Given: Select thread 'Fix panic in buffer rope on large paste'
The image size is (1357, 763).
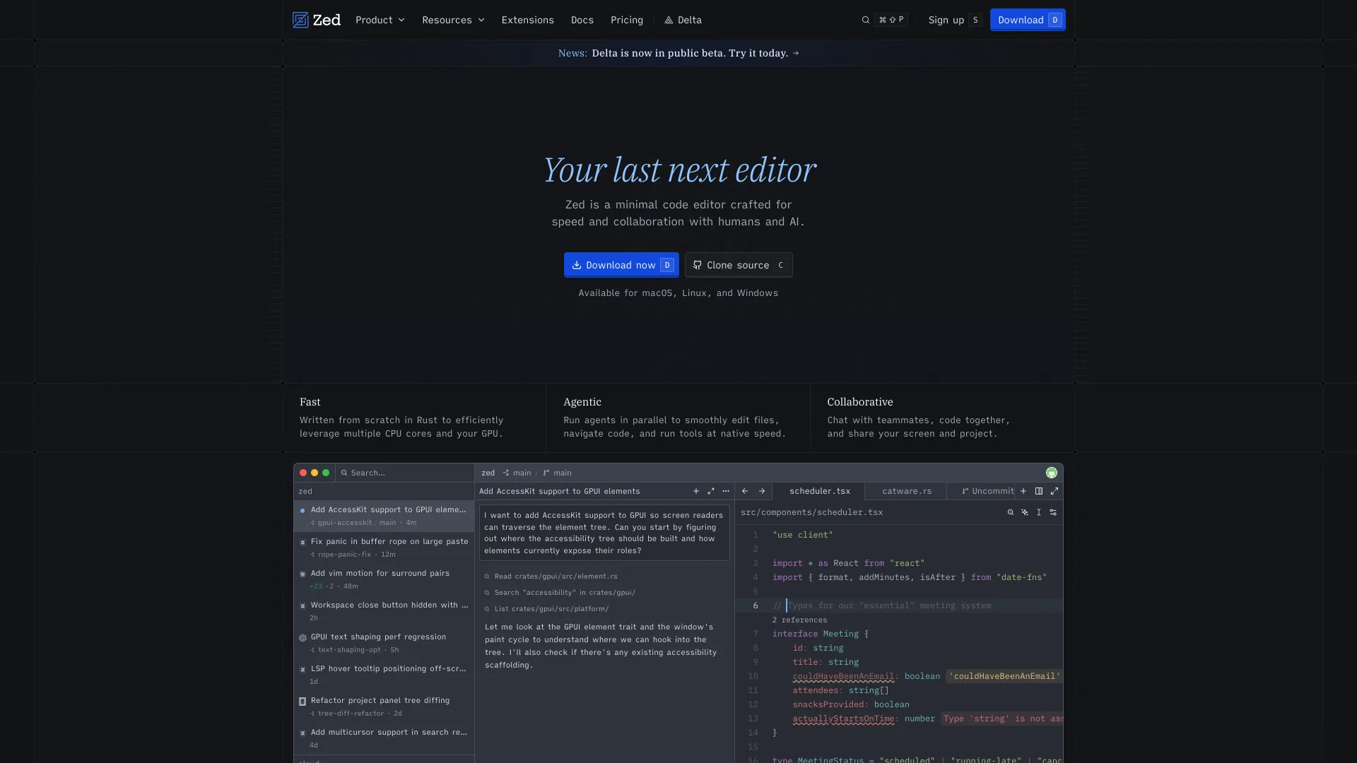Looking at the screenshot, I should click(384, 548).
